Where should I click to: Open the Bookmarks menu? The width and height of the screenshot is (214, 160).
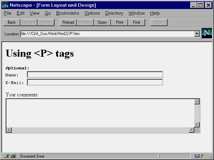(x=68, y=13)
